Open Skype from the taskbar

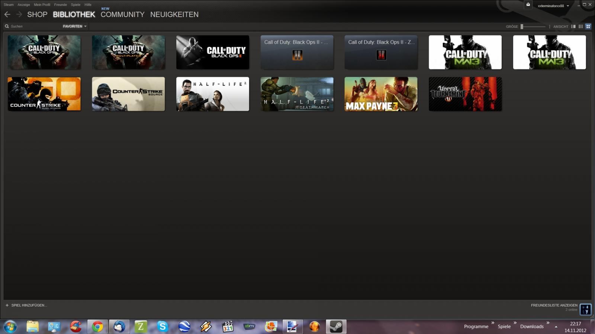click(163, 327)
